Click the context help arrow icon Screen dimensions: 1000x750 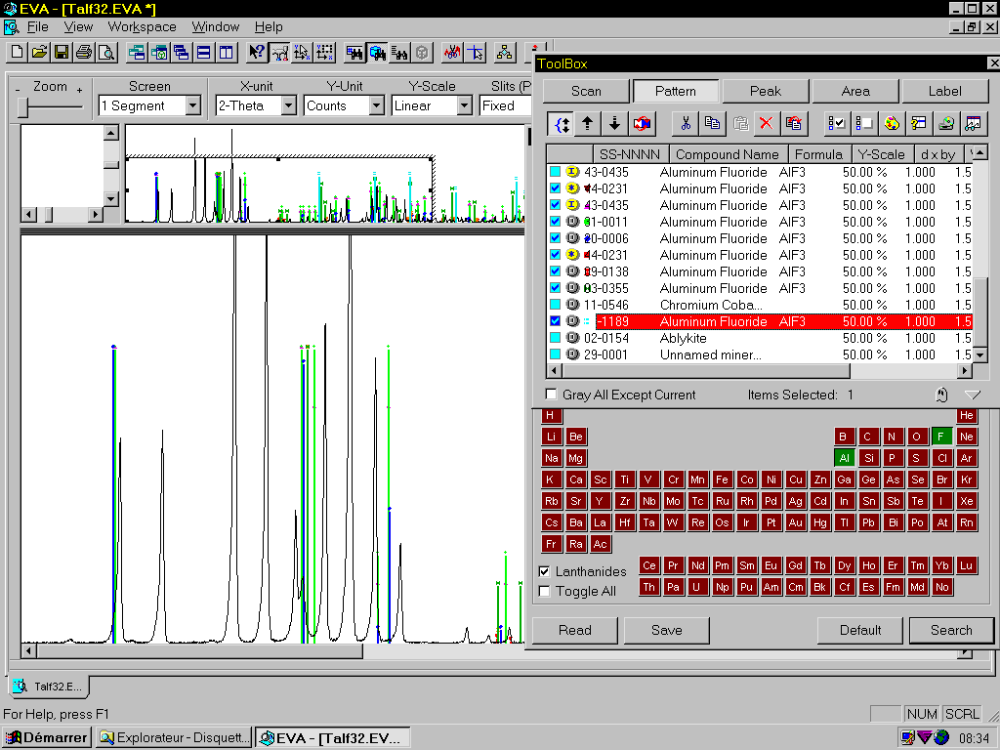click(x=257, y=52)
